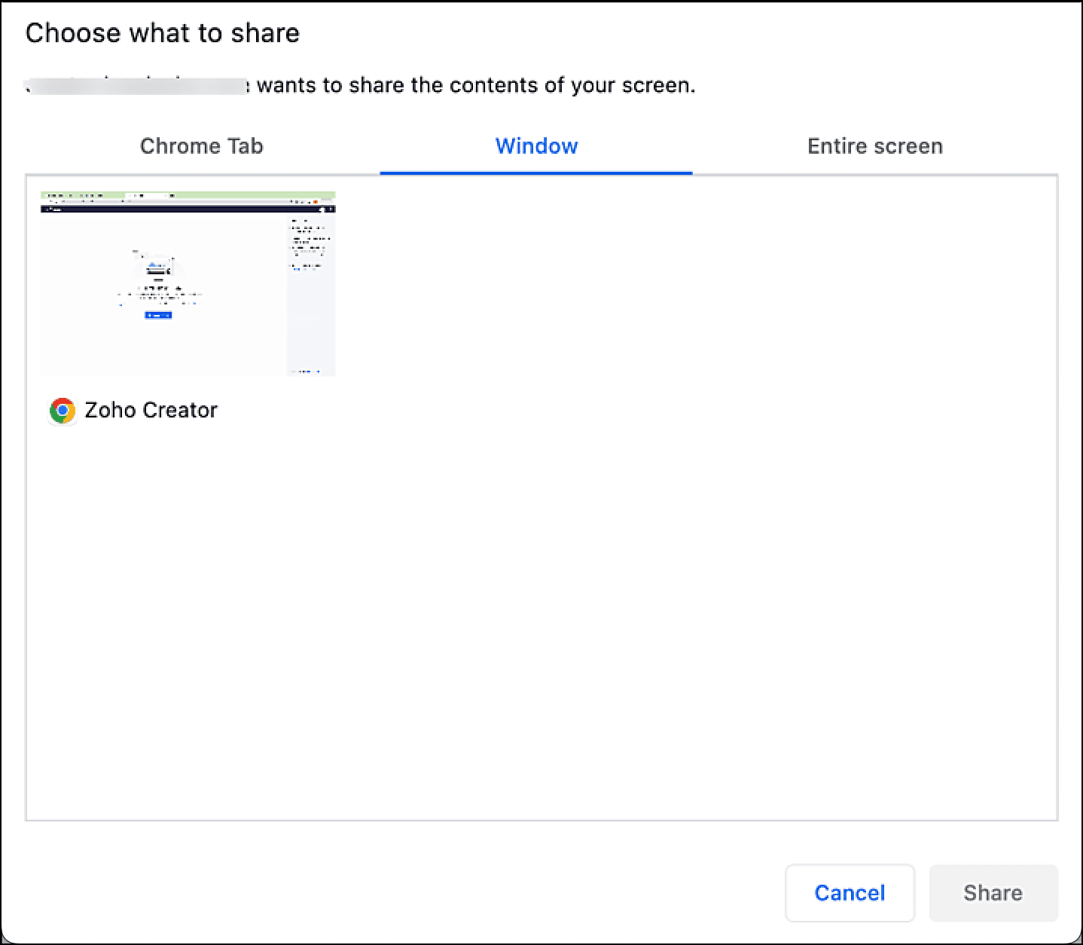Click the blue button inside the window preview
The height and width of the screenshot is (945, 1083).
click(x=158, y=315)
